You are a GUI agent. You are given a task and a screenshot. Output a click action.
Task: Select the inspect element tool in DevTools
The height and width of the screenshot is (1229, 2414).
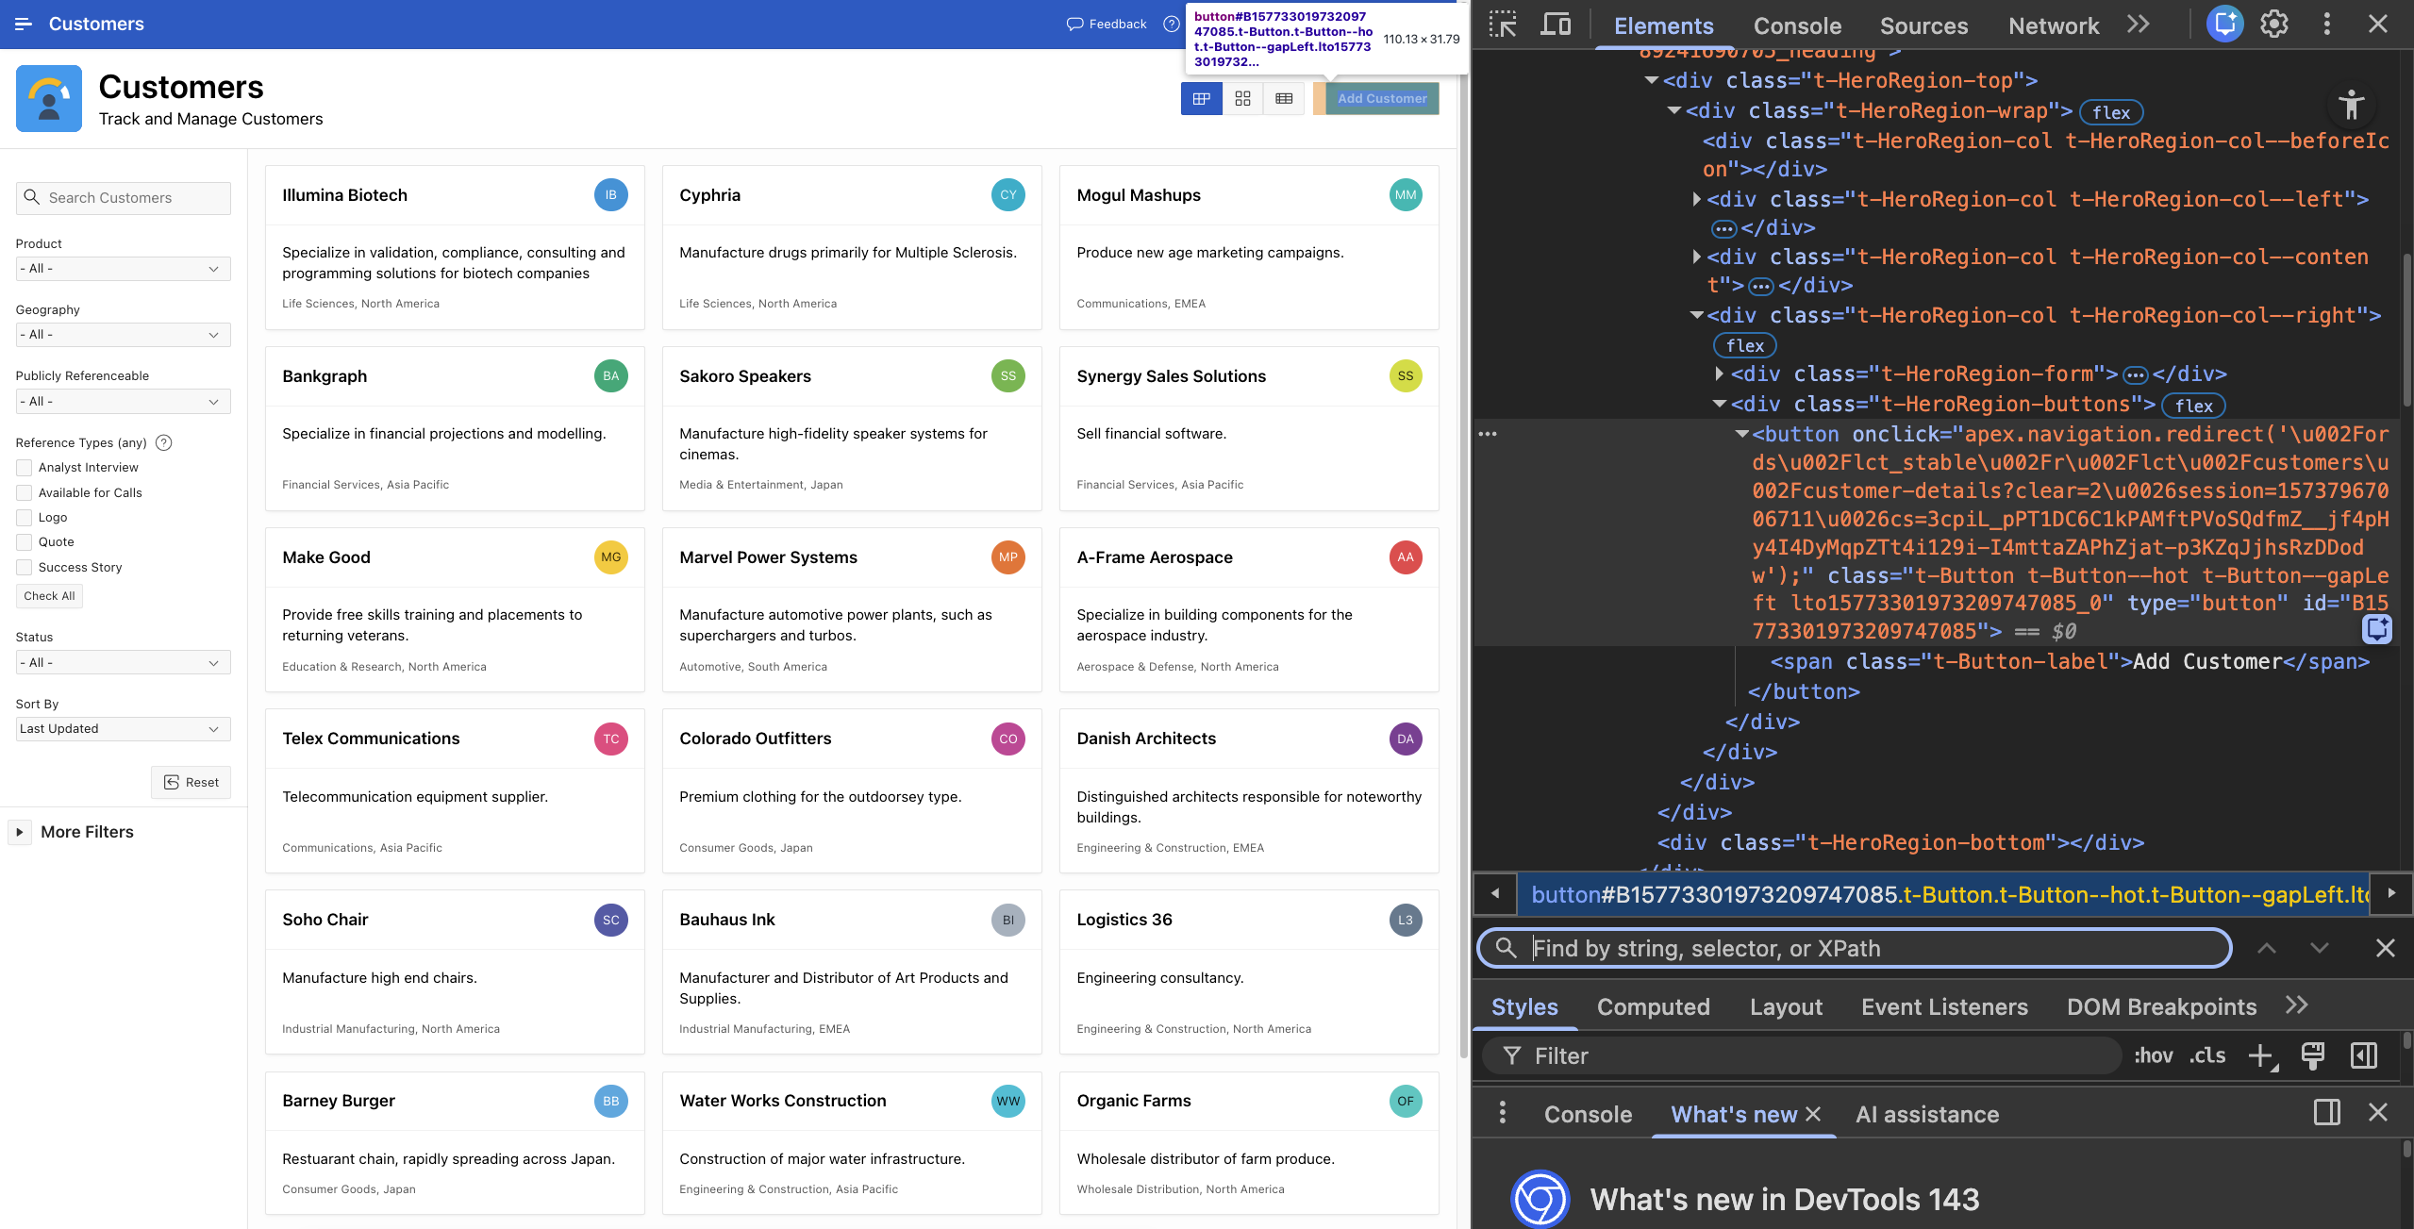click(1501, 25)
